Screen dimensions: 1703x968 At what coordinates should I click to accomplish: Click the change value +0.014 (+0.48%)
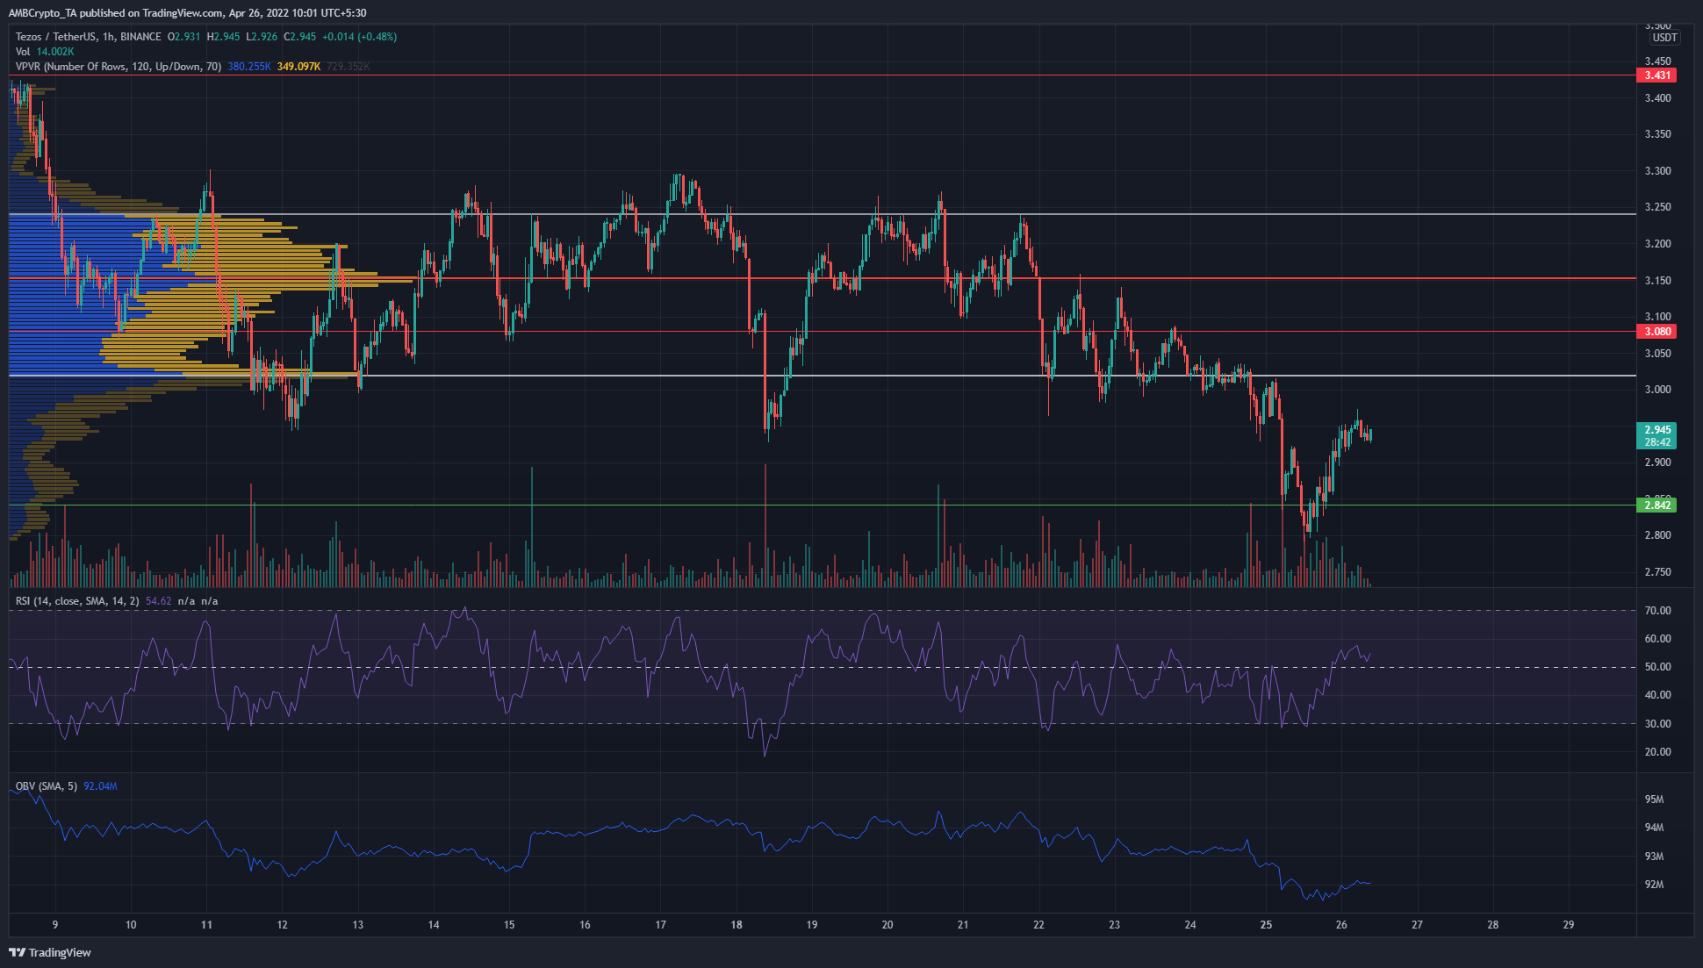(x=360, y=37)
